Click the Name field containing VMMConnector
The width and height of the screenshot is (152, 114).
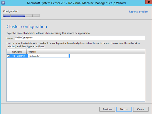pyautogui.click(x=80, y=38)
